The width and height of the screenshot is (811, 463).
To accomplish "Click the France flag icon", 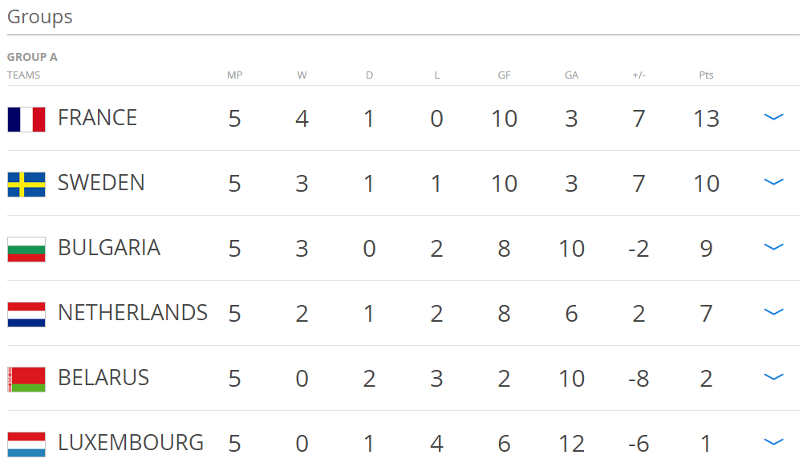I will click(26, 119).
